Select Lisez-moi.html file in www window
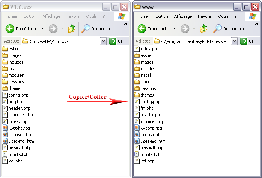 pos(150,141)
